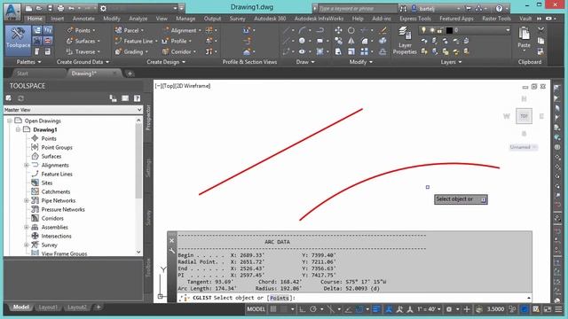Click the Circle tool in Draw panel
The height and width of the screenshot is (319, 568).
point(302,41)
